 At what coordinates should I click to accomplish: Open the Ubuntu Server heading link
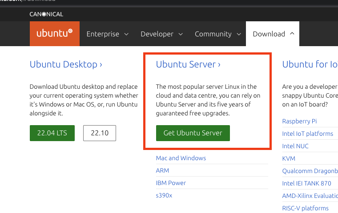tap(188, 64)
